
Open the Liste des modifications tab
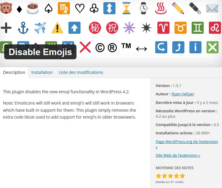pyautogui.click(x=81, y=72)
